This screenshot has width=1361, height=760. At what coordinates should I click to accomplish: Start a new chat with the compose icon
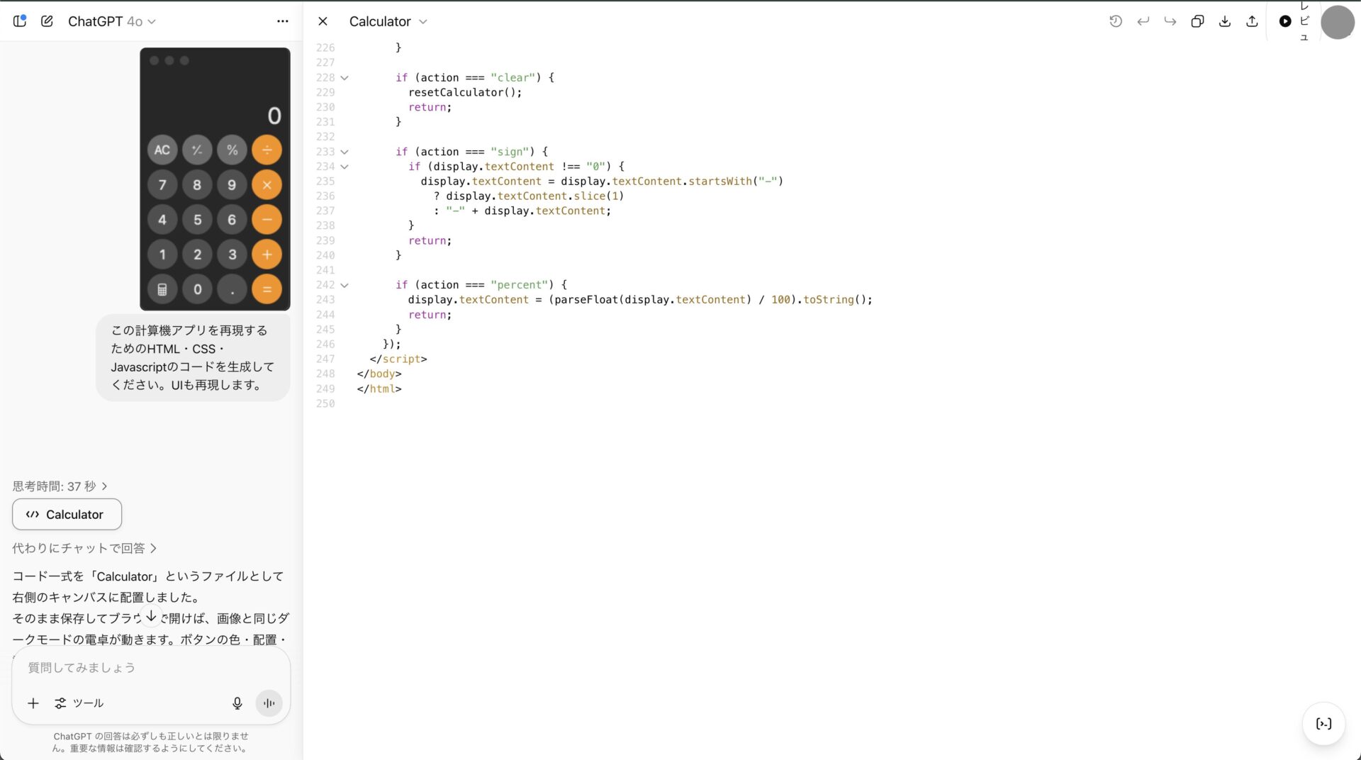[47, 21]
